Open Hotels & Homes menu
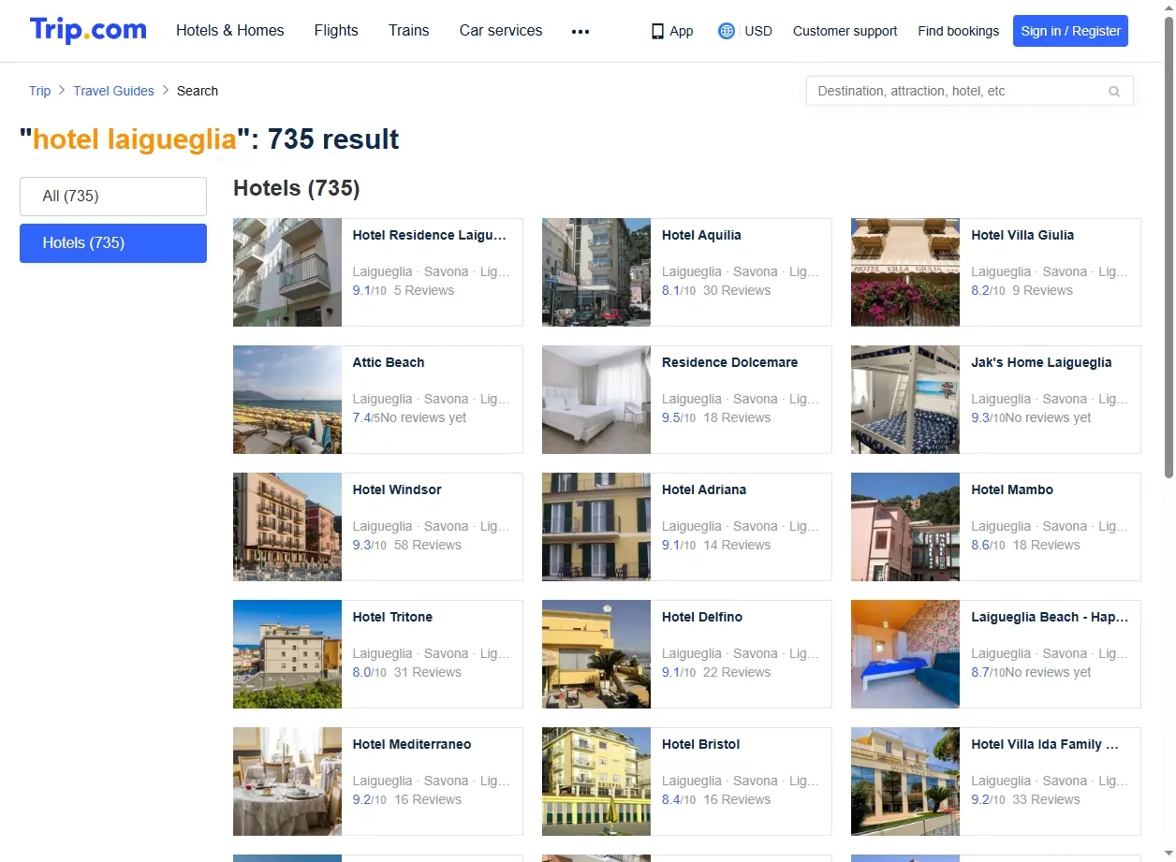The width and height of the screenshot is (1176, 862). (x=230, y=31)
